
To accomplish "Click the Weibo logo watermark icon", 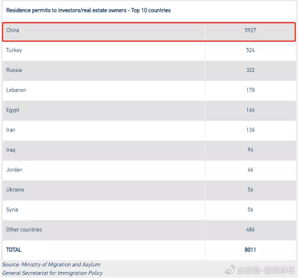I will [x=229, y=269].
